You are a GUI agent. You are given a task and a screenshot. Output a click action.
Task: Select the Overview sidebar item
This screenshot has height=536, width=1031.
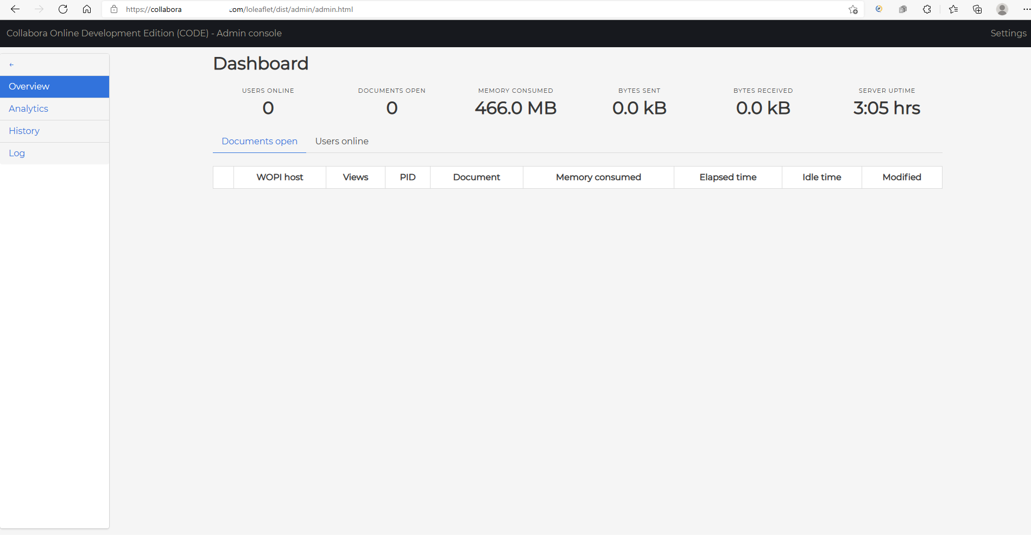point(54,87)
